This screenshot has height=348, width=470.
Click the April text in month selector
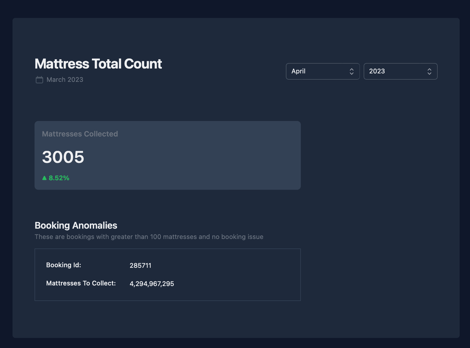[298, 71]
